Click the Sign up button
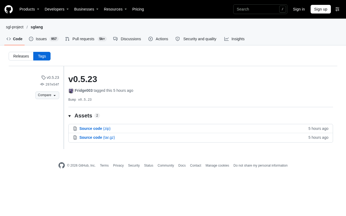Image resolution: width=346 pixels, height=216 pixels. click(x=321, y=9)
